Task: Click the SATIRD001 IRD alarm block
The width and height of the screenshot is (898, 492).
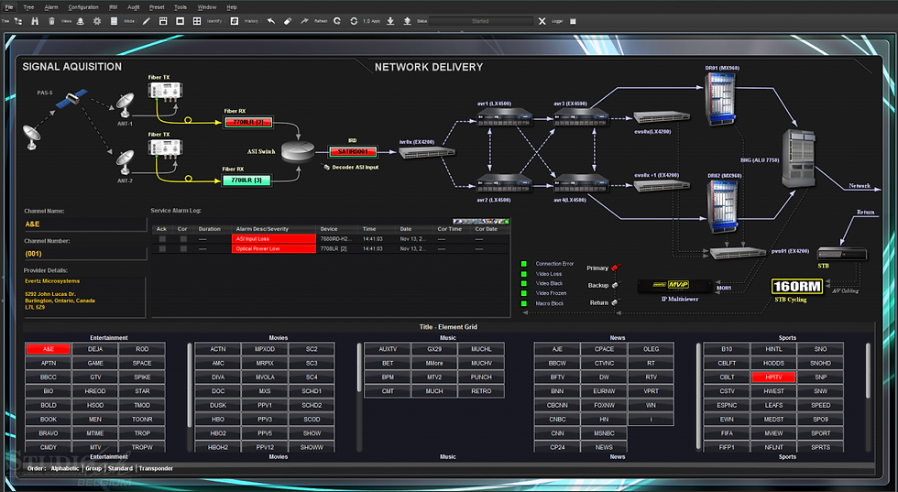Action: click(x=353, y=151)
